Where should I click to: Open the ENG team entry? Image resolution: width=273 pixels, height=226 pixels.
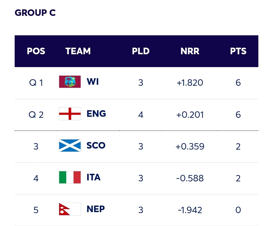pos(96,114)
